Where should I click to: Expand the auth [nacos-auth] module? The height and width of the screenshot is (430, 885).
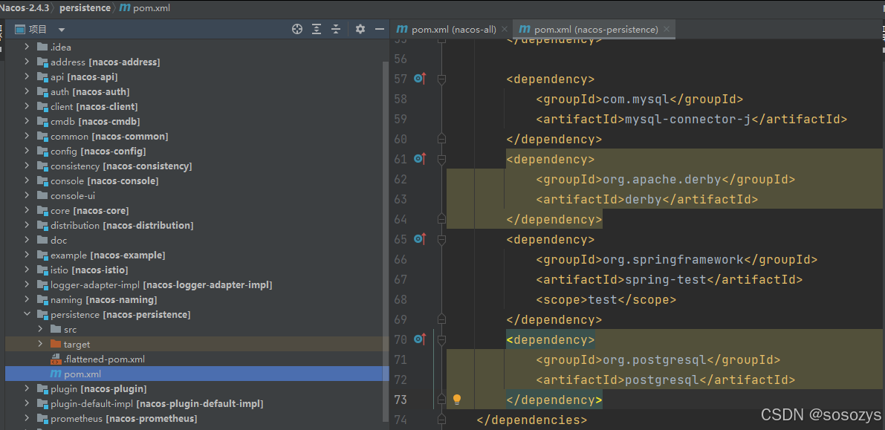[x=27, y=91]
